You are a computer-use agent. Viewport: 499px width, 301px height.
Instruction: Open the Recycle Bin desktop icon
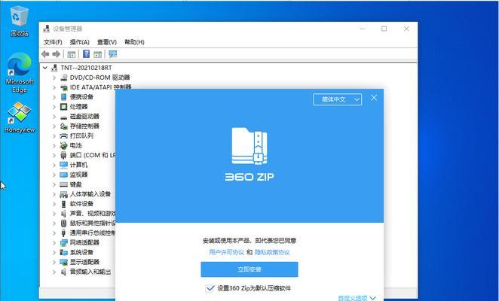(x=19, y=21)
